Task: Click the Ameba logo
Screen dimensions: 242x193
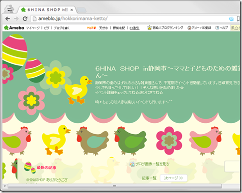Action: point(14,28)
